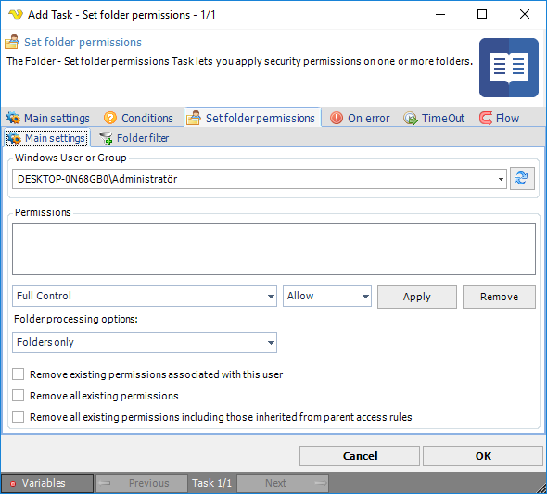Switch to the Flow tab
547x494 pixels.
[x=499, y=118]
